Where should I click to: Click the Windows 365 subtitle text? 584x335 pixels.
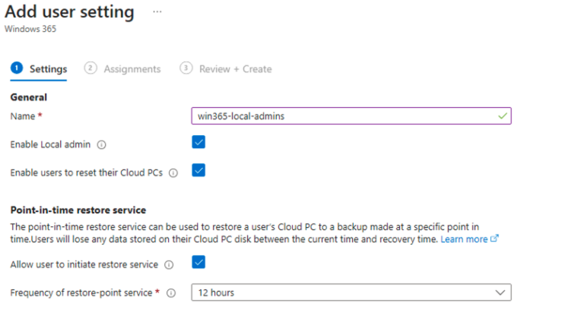click(30, 29)
